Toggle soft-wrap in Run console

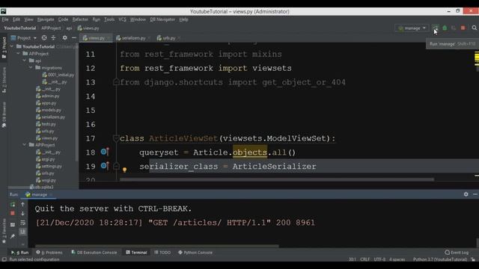click(x=22, y=223)
